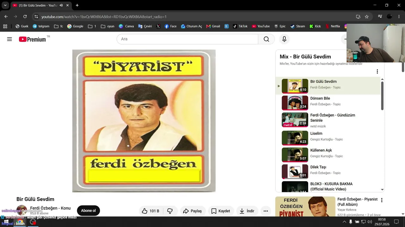This screenshot has width=405, height=227.
Task: Open the TikTok bookmark
Action: [240, 26]
